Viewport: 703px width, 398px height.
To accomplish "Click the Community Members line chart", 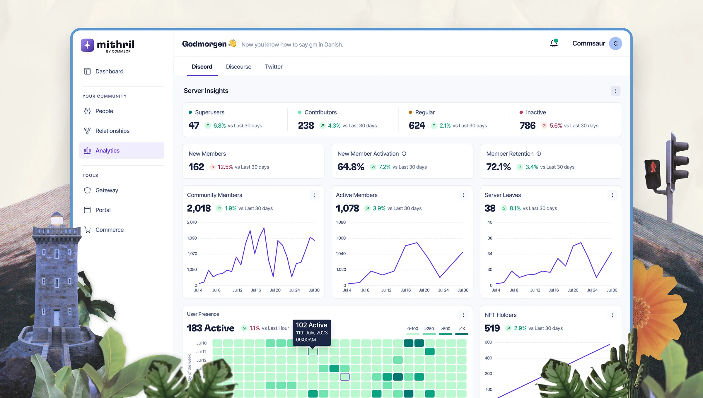I will [x=257, y=255].
